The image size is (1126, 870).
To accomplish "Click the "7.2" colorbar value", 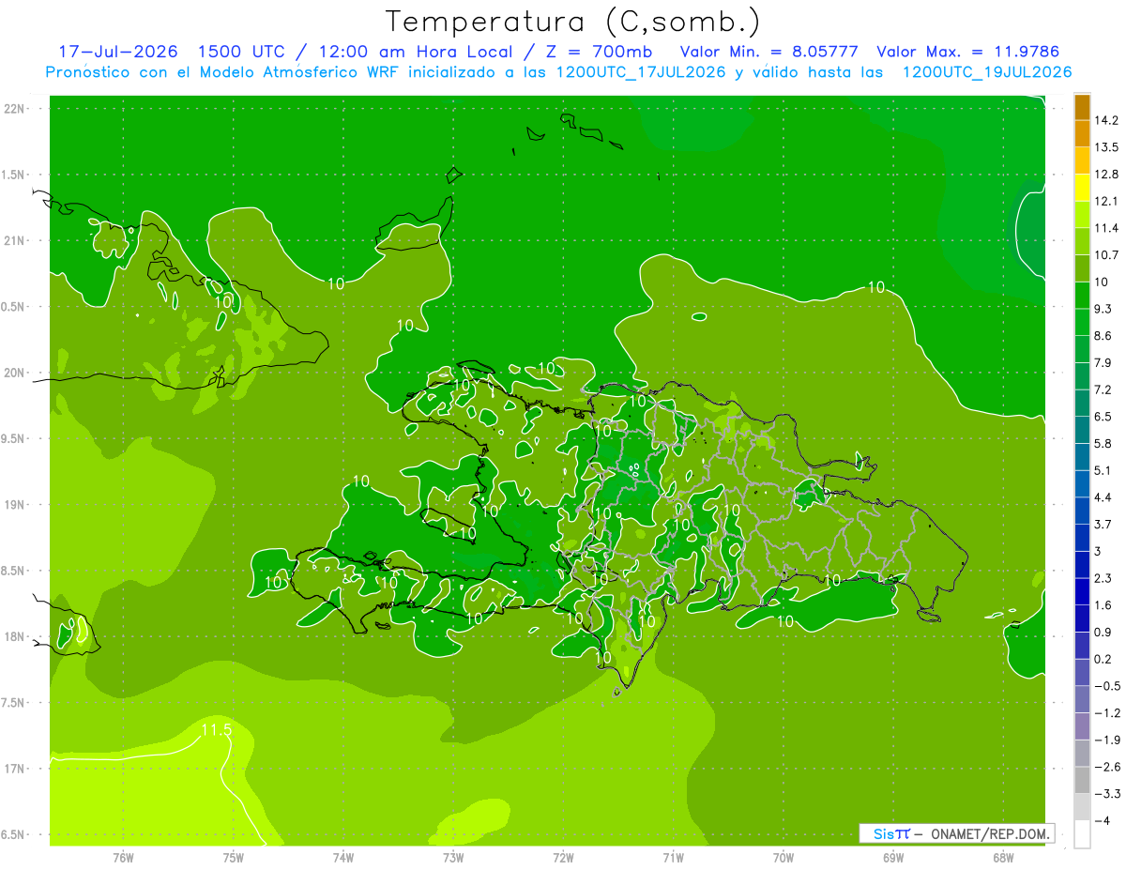I will 1103,389.
